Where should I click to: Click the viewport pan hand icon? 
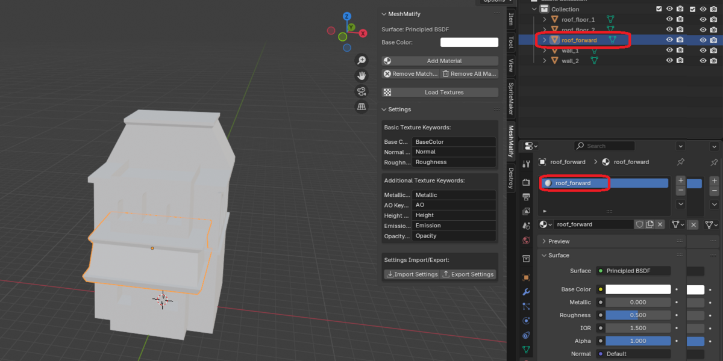(361, 76)
